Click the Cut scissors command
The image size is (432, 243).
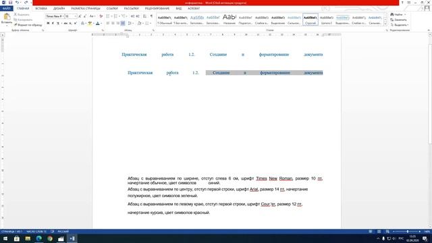pos(22,14)
